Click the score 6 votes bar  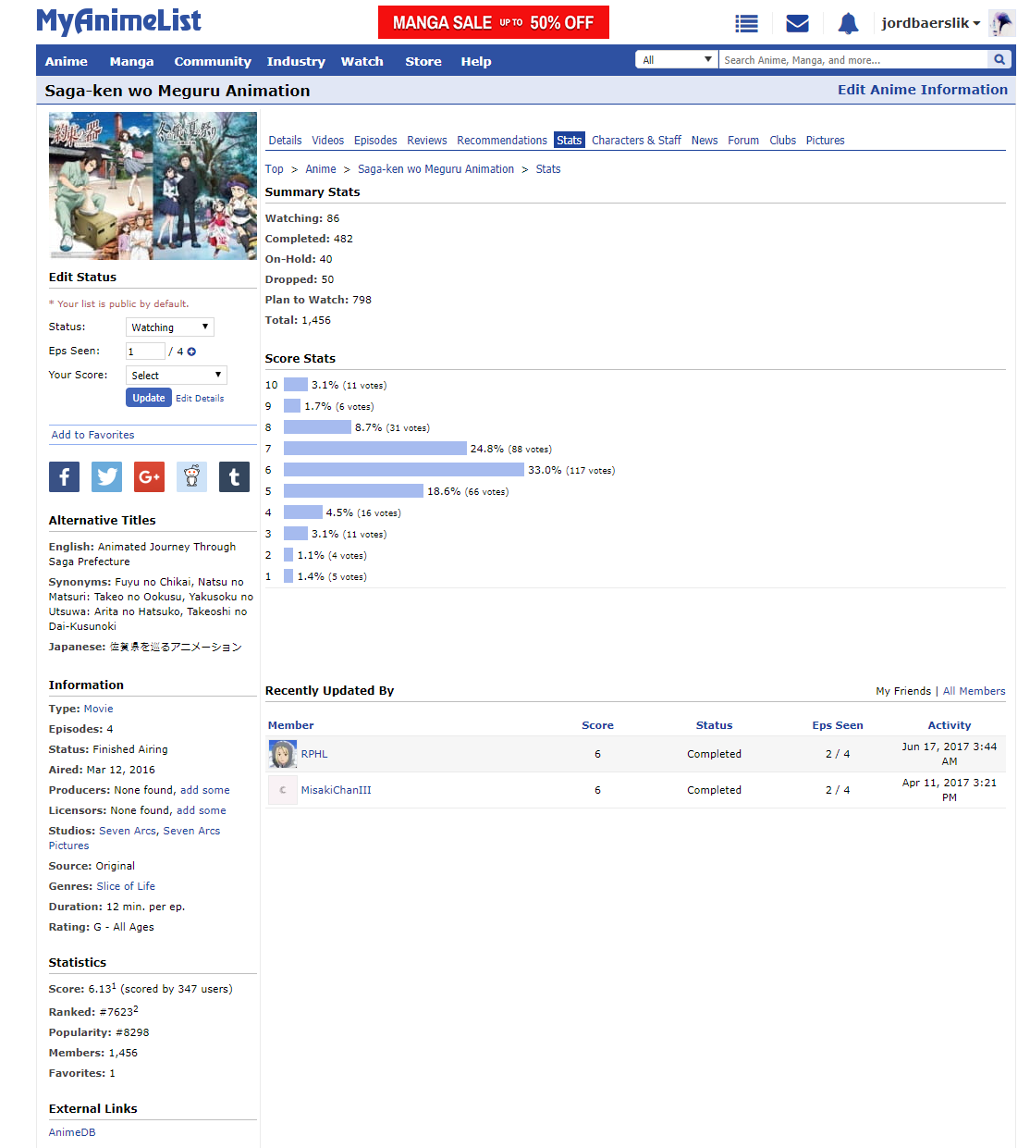tap(403, 470)
